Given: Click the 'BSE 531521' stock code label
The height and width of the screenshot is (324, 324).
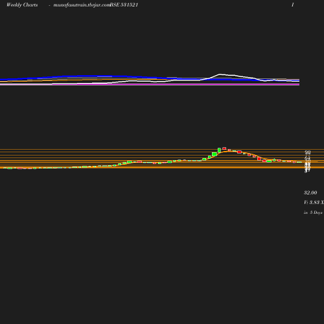Looking at the screenshot, I should pos(124,5).
